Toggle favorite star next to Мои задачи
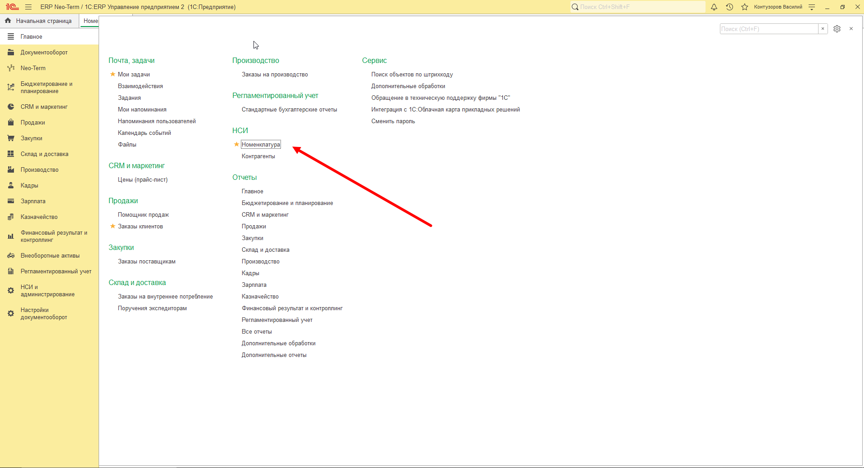864x468 pixels. [113, 74]
